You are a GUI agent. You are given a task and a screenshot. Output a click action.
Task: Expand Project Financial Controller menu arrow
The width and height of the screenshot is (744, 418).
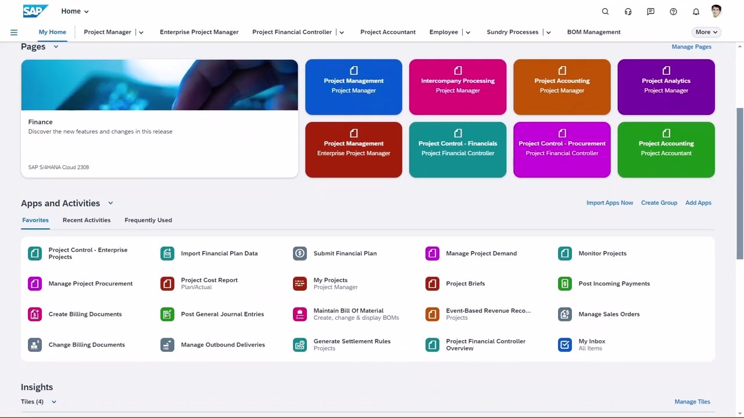pos(342,33)
